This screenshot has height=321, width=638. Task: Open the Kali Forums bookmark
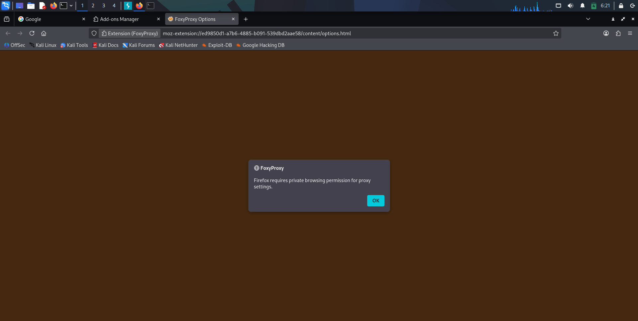click(139, 45)
